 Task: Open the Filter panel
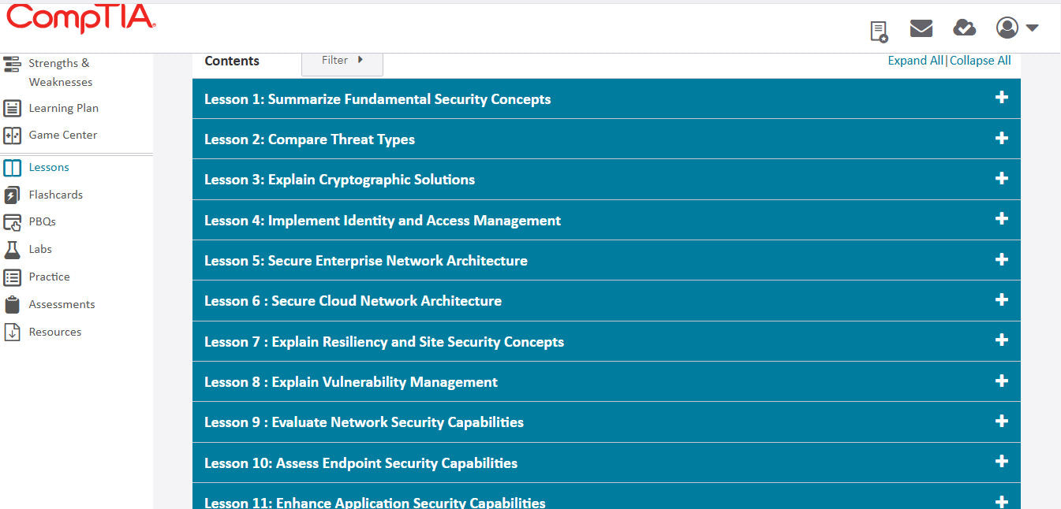(x=342, y=59)
